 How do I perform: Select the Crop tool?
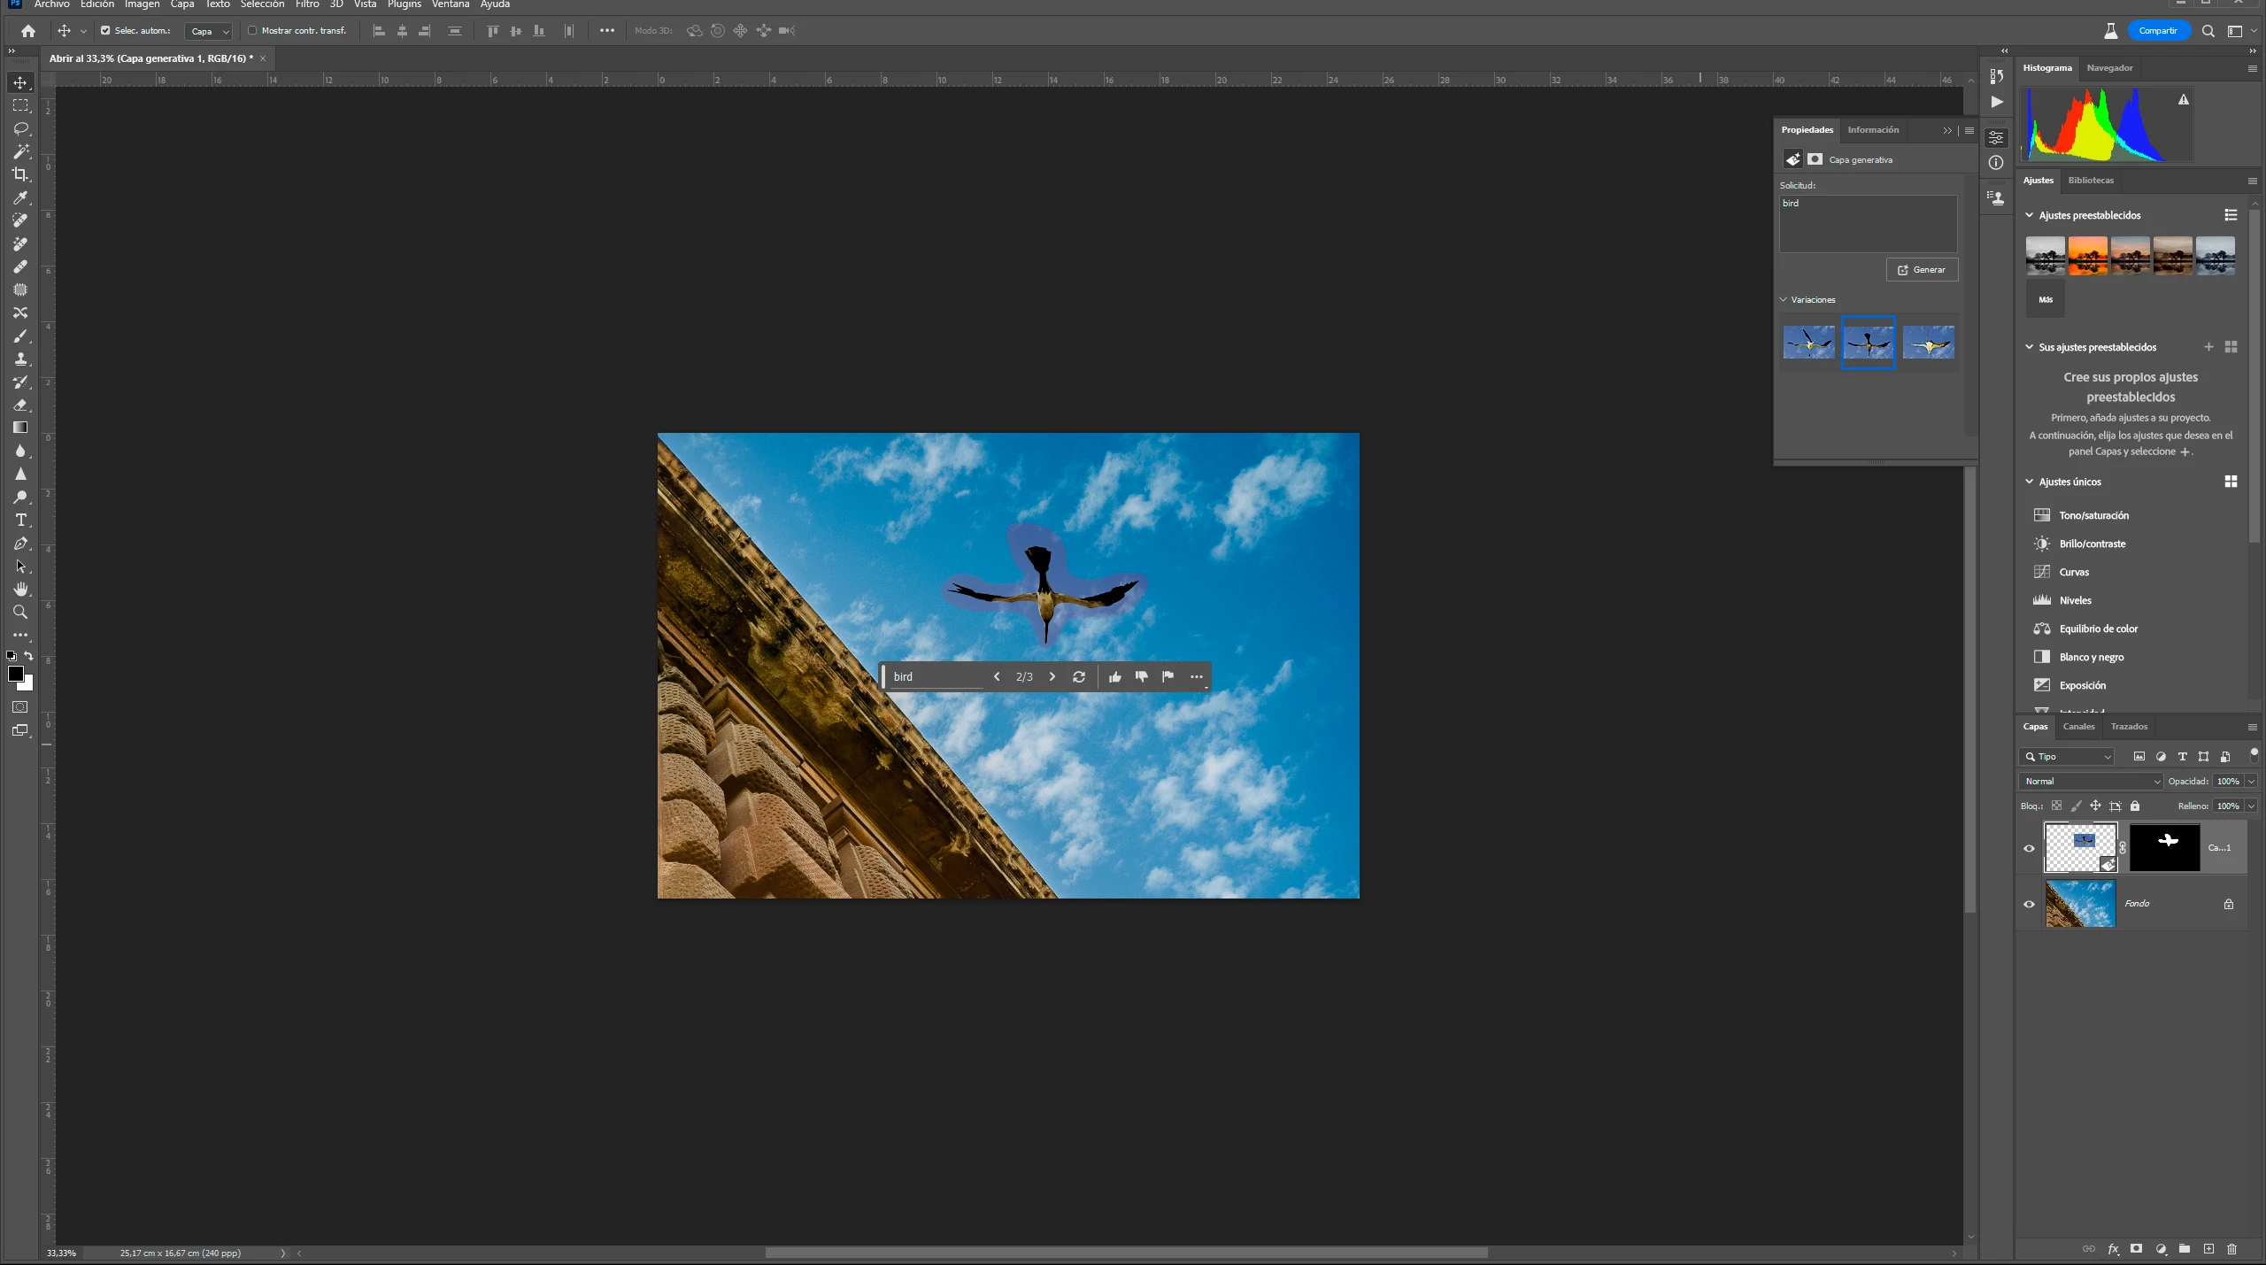click(20, 174)
